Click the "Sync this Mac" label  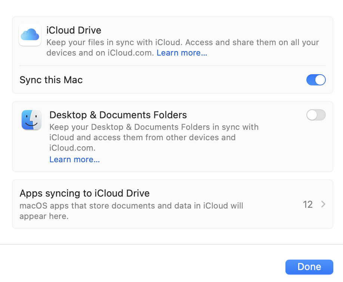coord(51,80)
